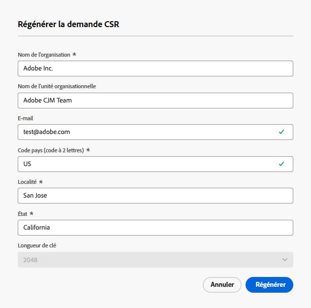The width and height of the screenshot is (311, 308).
Task: Click the green checkmark in the E-mail field
Action: [x=281, y=132]
